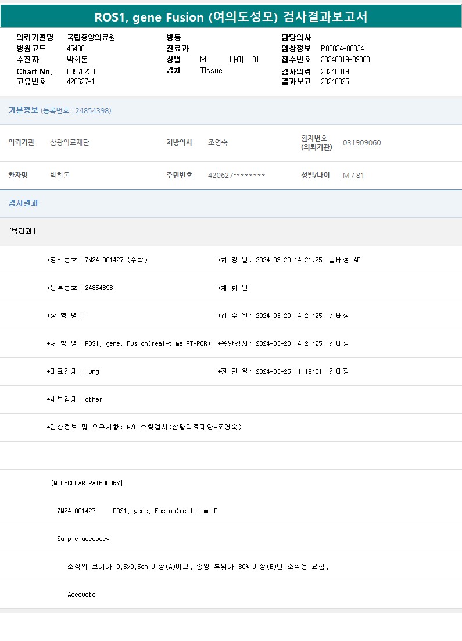Click 병리번호 ZM24-001427 (수탁) text
462x641 pixels.
click(116, 260)
